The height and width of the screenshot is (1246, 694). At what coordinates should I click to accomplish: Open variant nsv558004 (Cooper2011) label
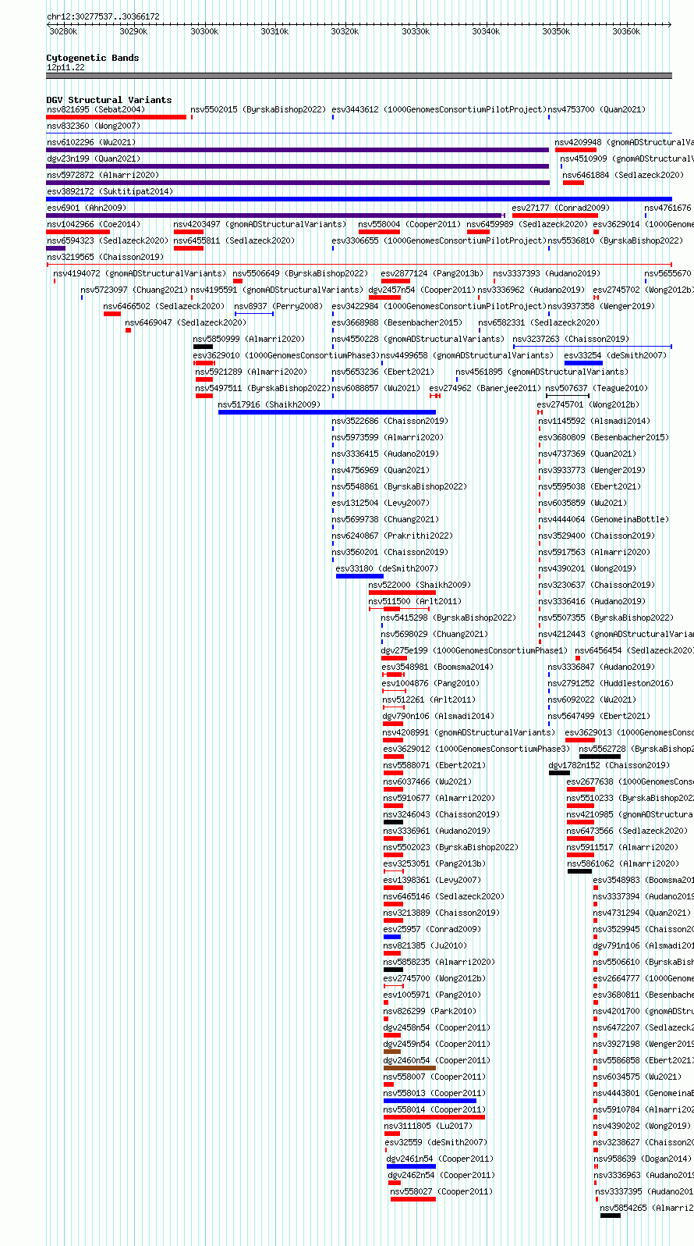click(410, 225)
